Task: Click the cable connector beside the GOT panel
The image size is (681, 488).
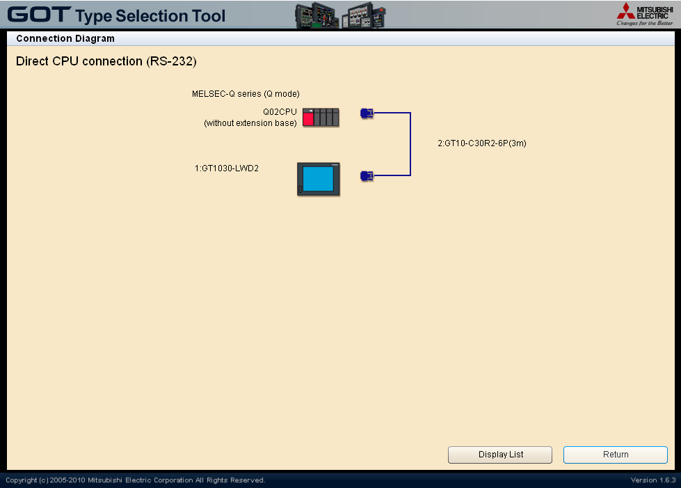Action: 367,176
